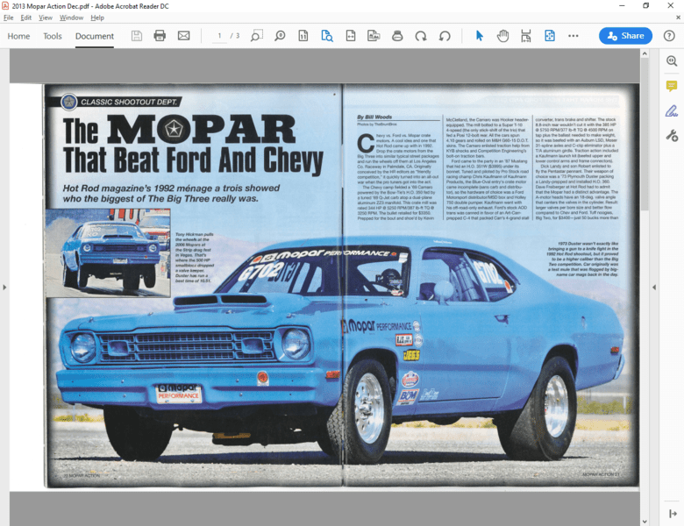Open the Fill & Sign pen tool
This screenshot has height=526, width=684.
672,110
